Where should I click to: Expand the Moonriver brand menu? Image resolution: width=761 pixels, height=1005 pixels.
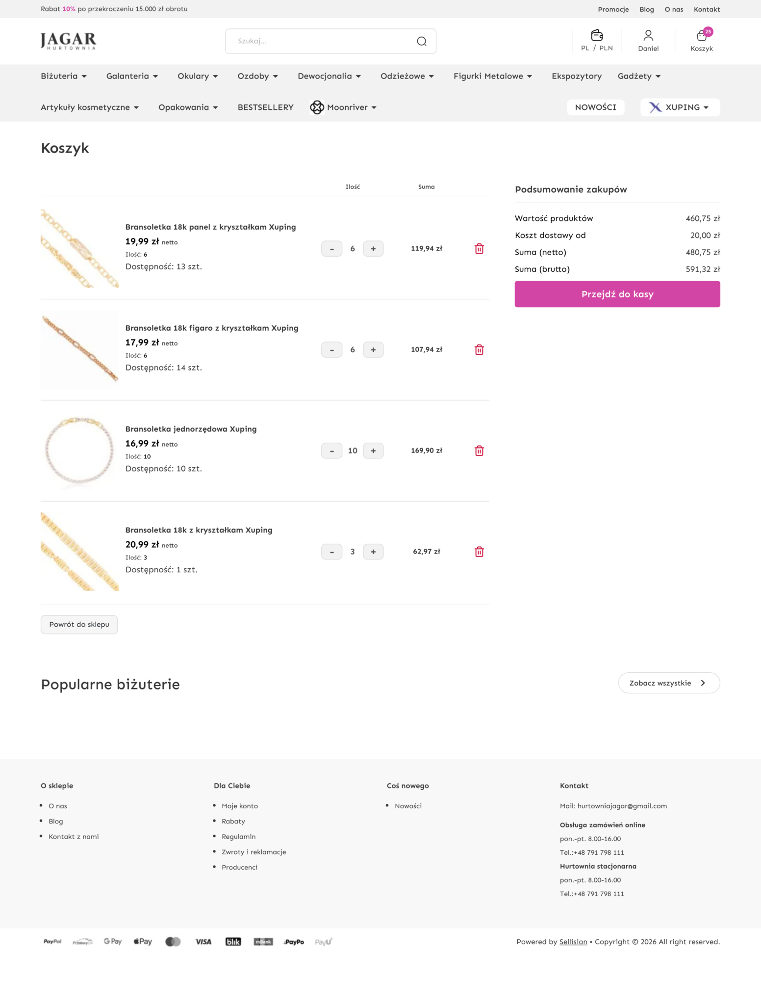tap(343, 107)
